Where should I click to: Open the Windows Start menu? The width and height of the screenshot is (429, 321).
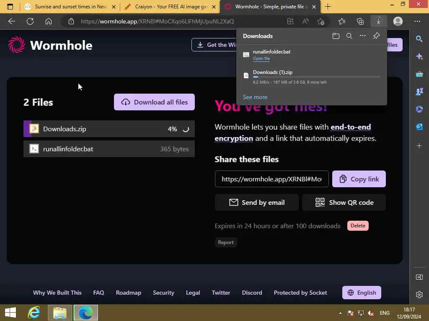point(10,313)
